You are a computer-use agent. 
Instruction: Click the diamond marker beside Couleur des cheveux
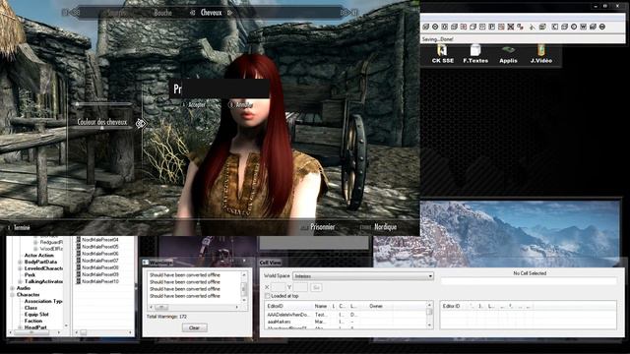140,123
